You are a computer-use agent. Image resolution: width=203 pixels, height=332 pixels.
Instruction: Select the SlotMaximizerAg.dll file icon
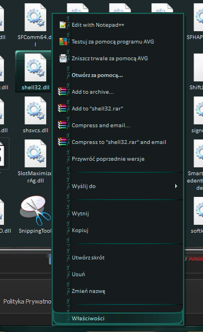click(x=35, y=153)
